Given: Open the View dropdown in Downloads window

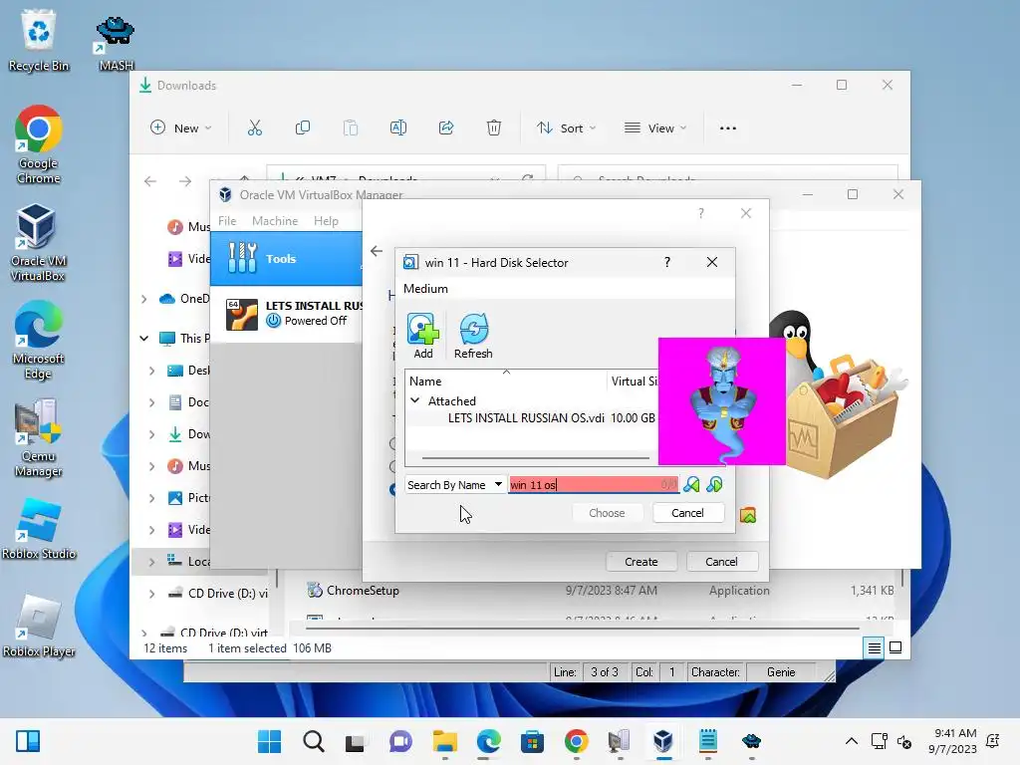Looking at the screenshot, I should [655, 128].
